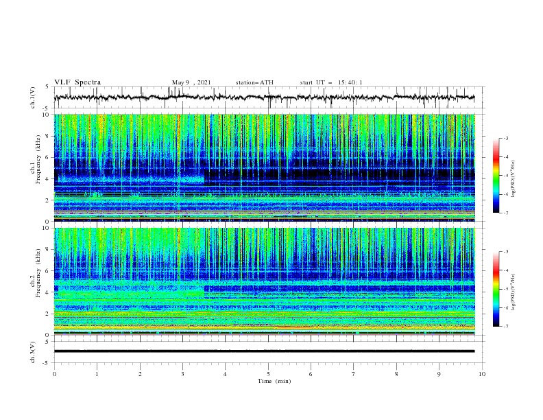Click time axis tick label '5'
The image size is (543, 420).
(268, 374)
